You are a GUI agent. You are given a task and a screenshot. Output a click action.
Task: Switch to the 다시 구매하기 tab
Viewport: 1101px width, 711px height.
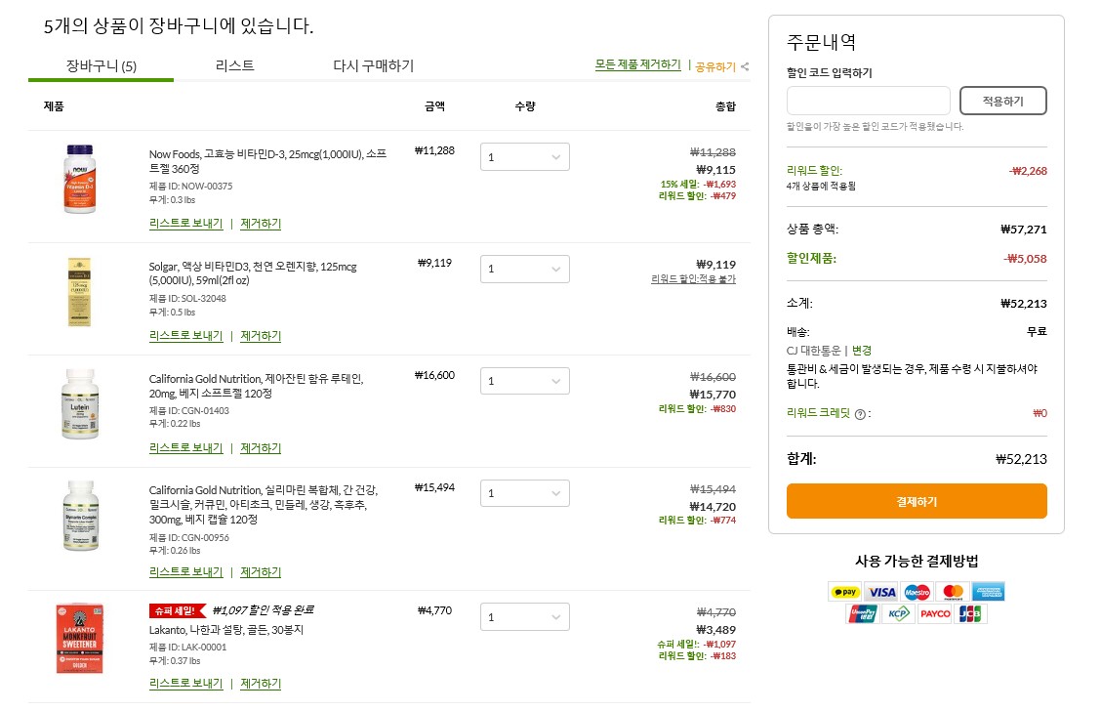[x=373, y=65]
